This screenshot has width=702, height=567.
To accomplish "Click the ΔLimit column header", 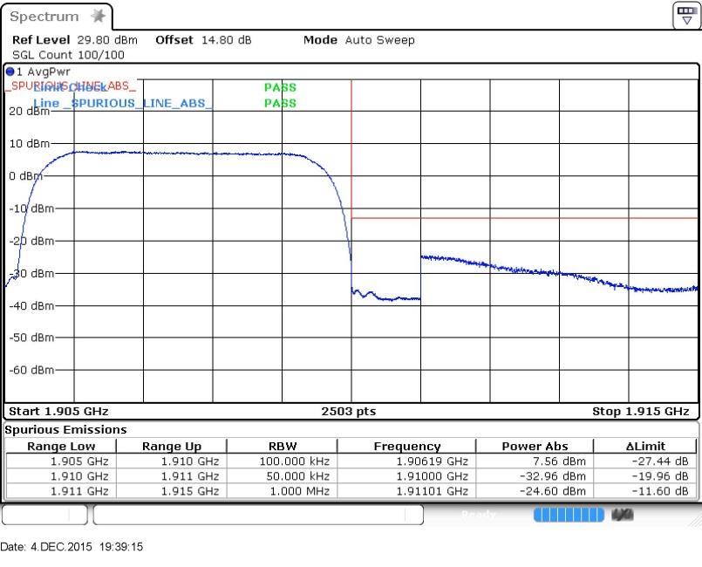I will point(645,446).
